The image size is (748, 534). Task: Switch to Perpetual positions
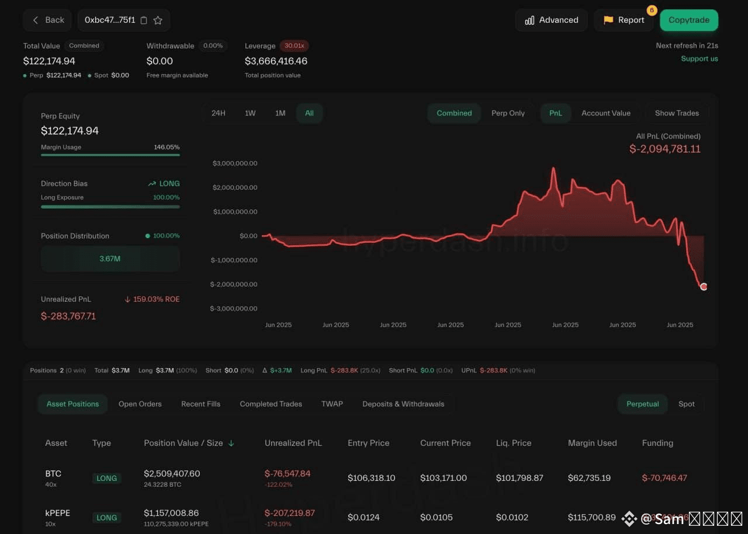[643, 404]
